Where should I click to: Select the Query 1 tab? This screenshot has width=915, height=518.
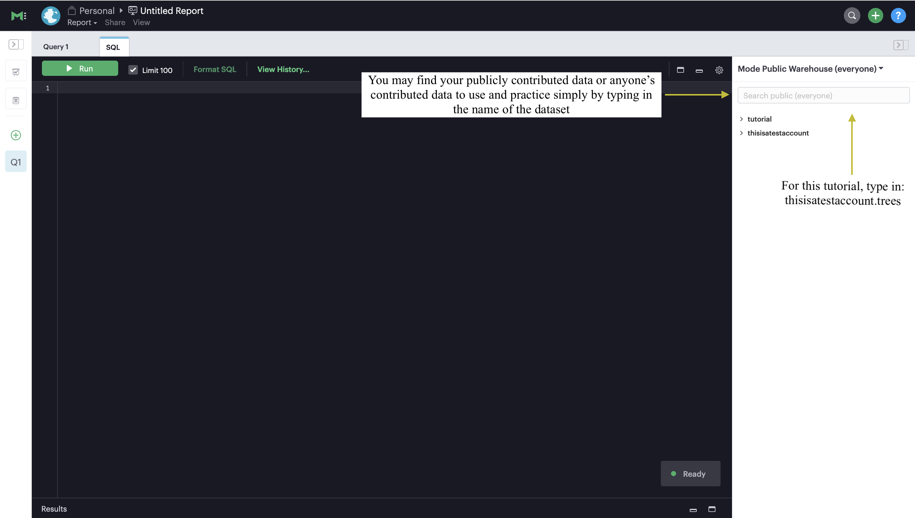(x=56, y=47)
